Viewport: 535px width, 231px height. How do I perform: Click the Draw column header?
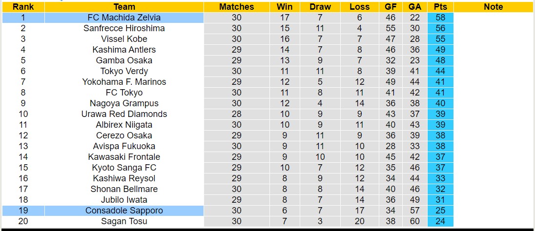(x=320, y=7)
